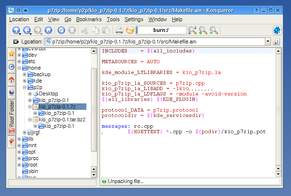
Task: Click the file viewer scroll up arrow
Action: [x=278, y=51]
